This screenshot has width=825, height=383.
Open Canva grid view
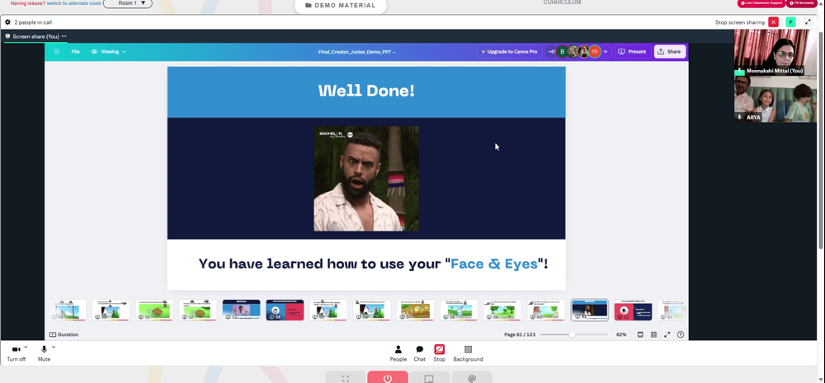[653, 334]
